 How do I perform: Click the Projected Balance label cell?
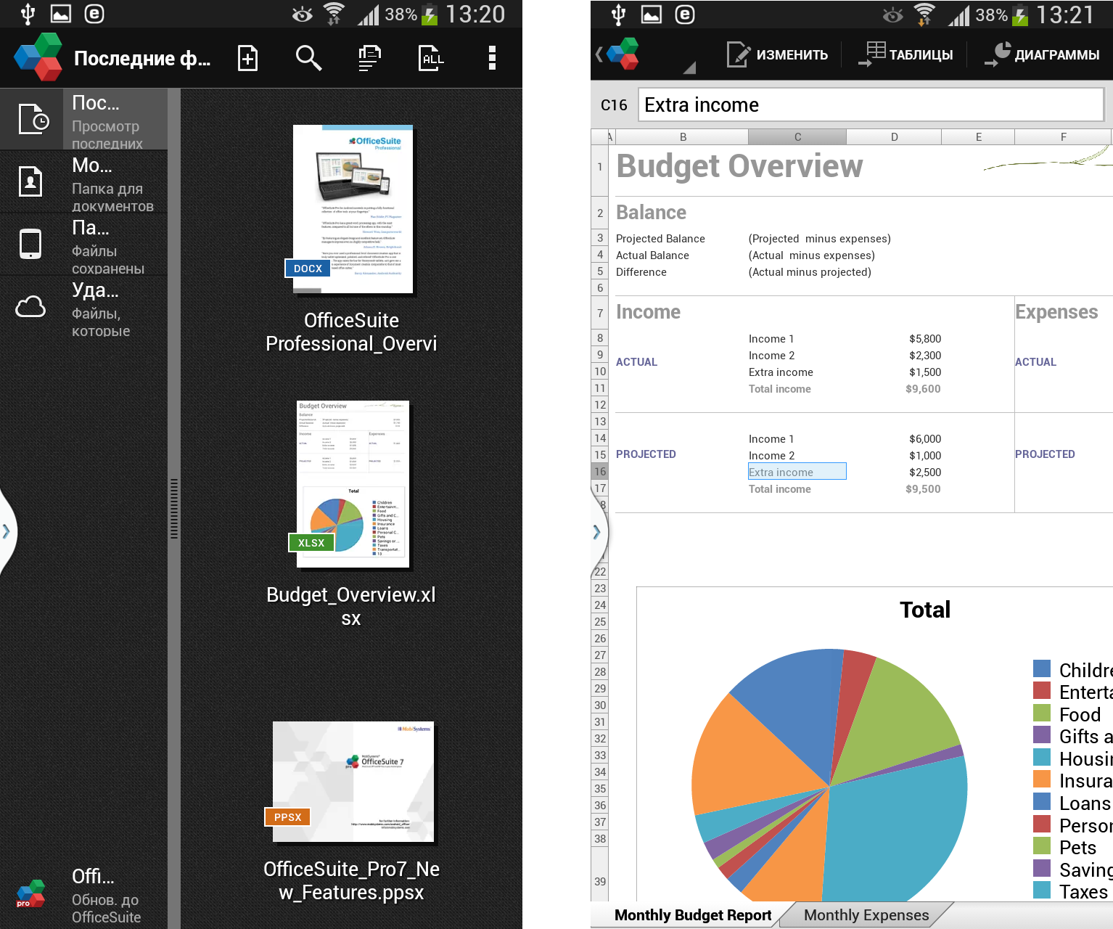tap(660, 239)
